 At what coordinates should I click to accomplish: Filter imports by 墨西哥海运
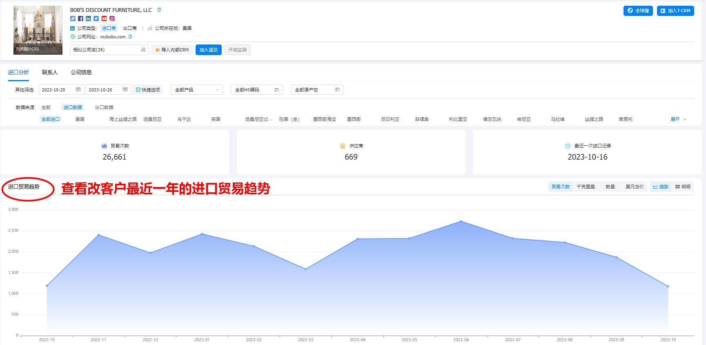coord(325,119)
